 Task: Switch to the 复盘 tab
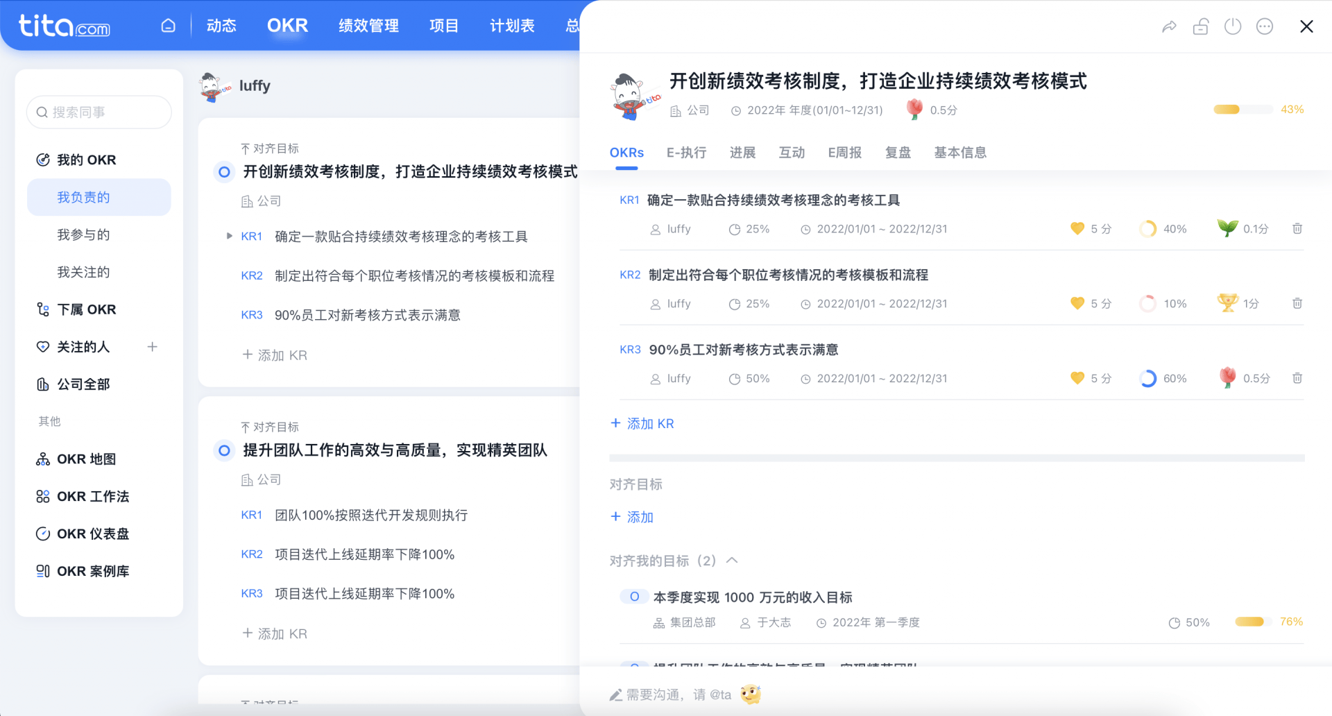click(x=898, y=153)
